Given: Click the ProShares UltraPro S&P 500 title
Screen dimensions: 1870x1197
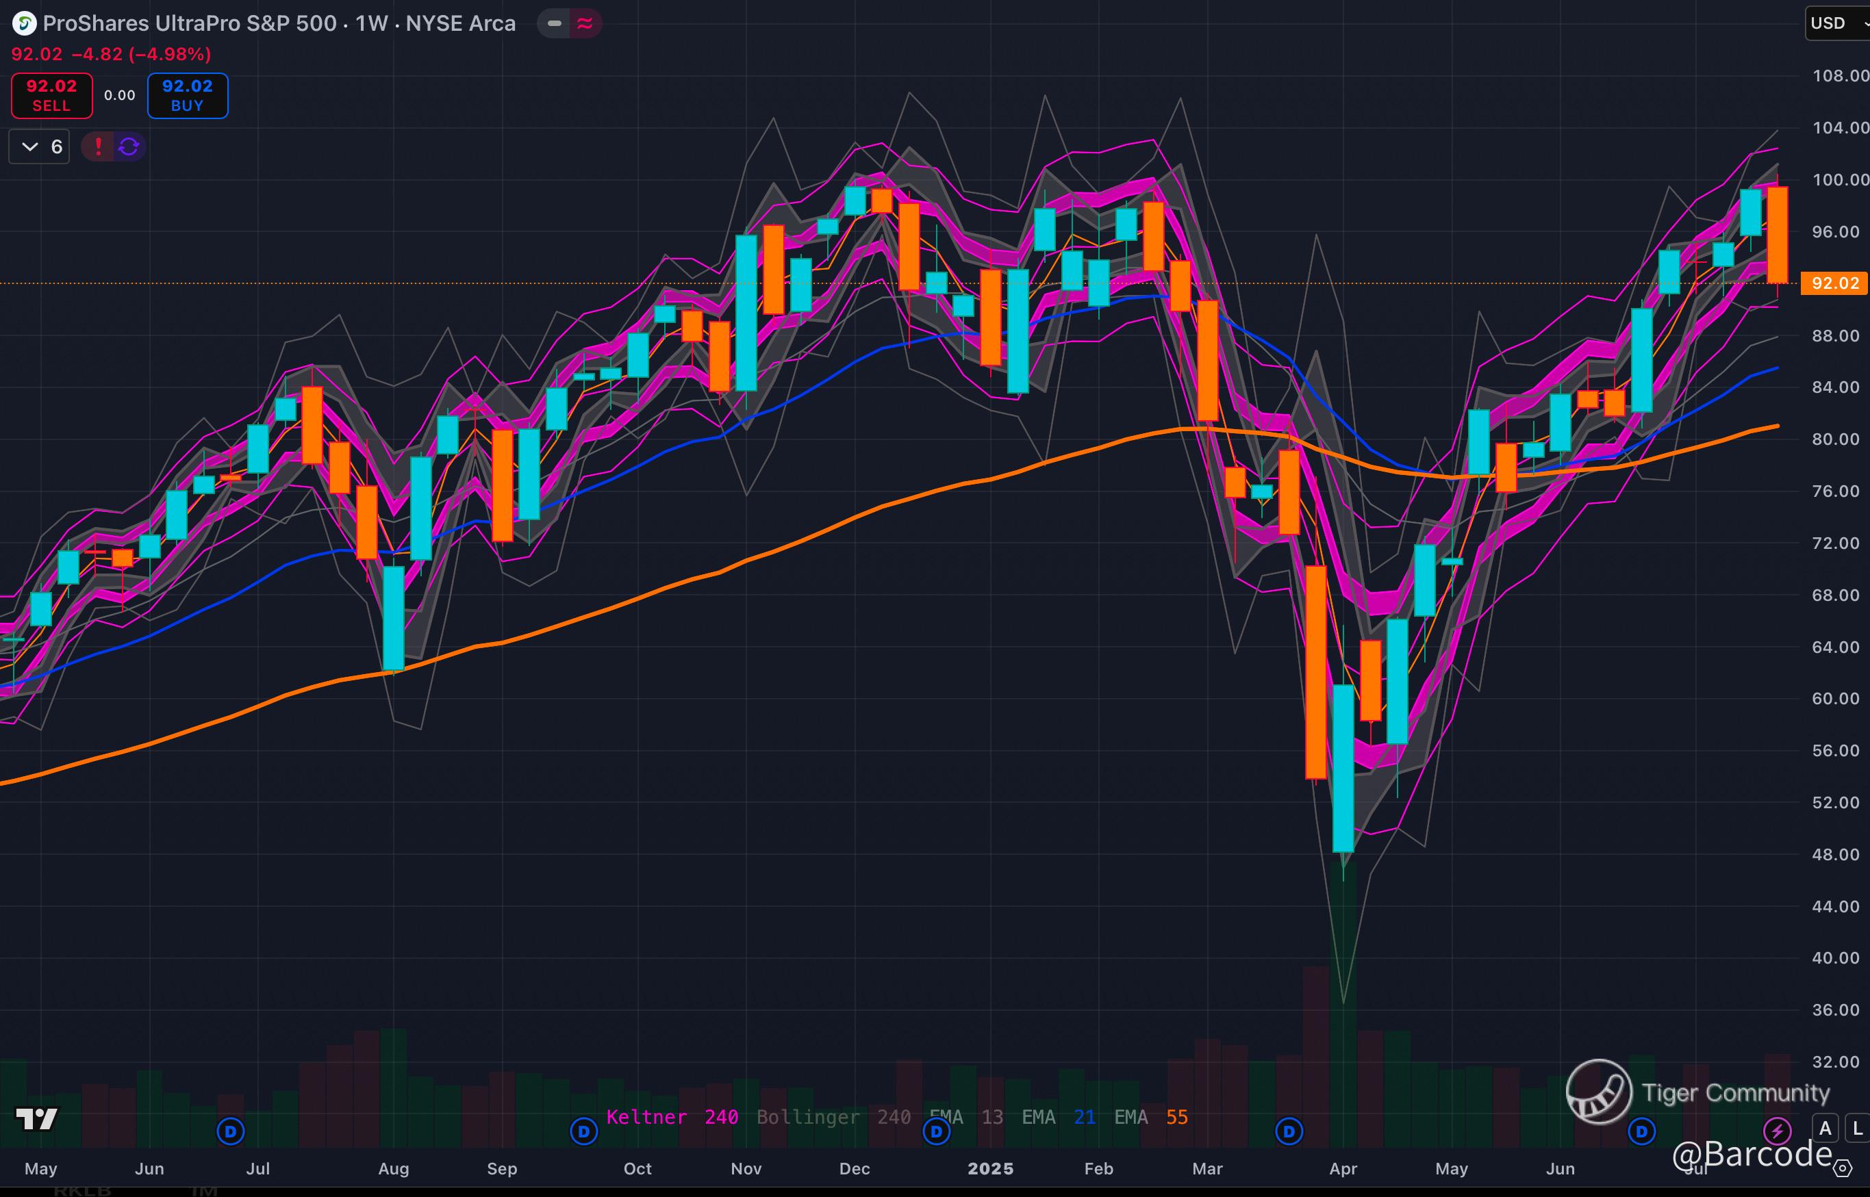Looking at the screenshot, I should click(x=190, y=23).
